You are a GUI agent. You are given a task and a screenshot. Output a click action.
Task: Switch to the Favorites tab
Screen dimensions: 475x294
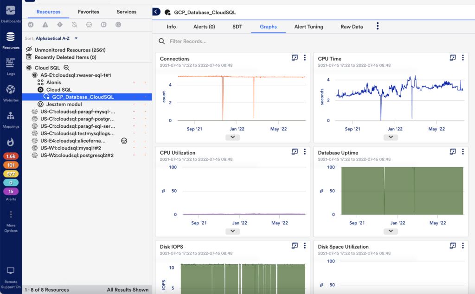[x=89, y=12]
